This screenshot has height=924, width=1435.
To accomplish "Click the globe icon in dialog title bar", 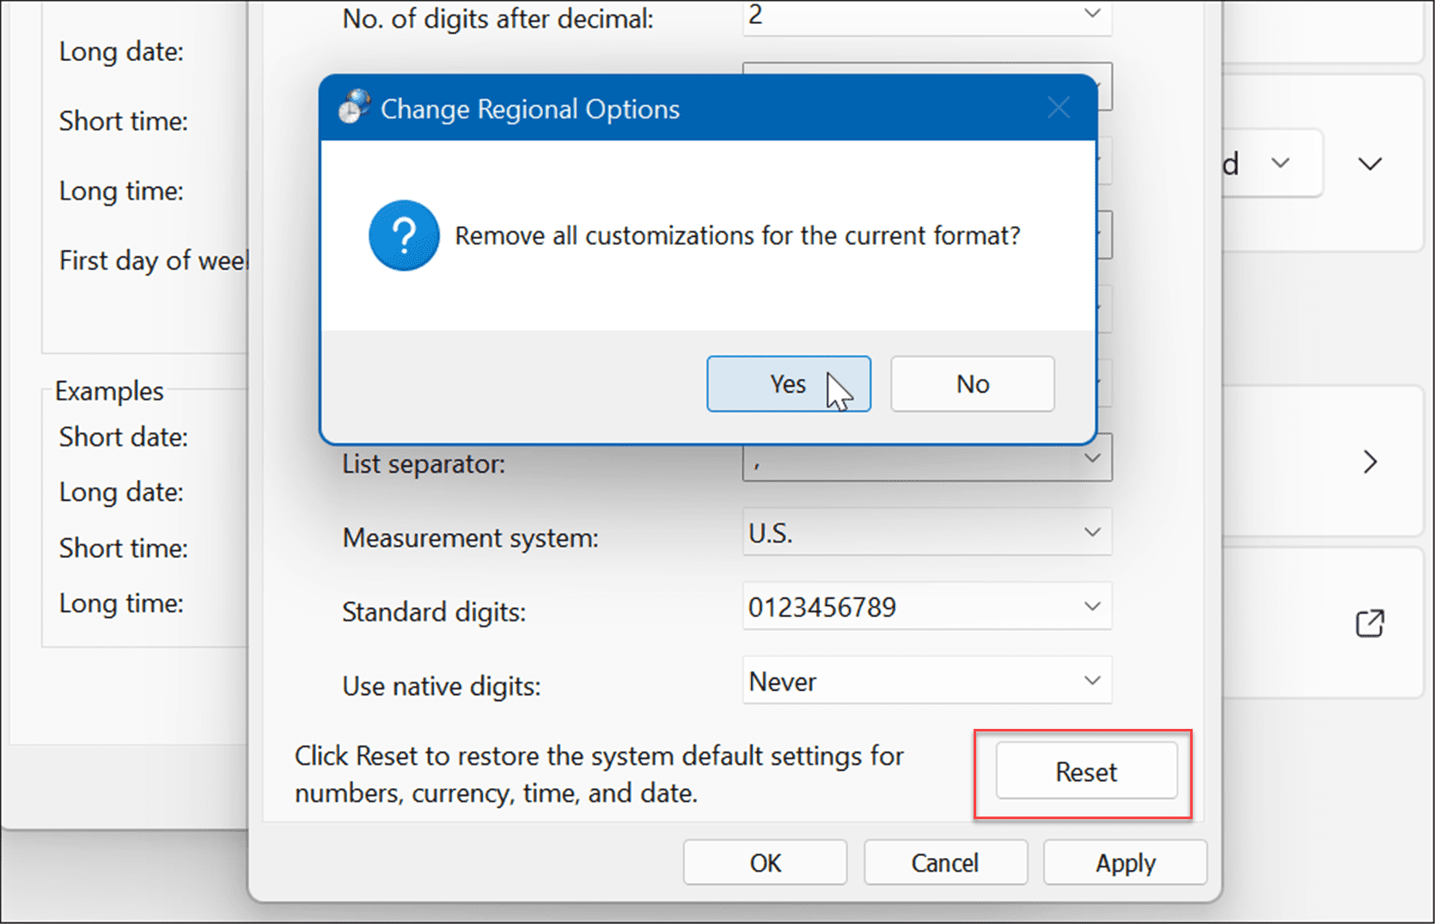I will tap(353, 108).
